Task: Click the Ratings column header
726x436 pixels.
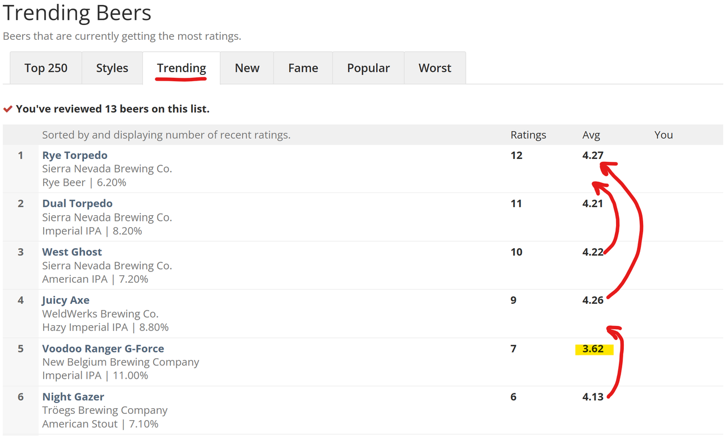Action: [x=528, y=135]
